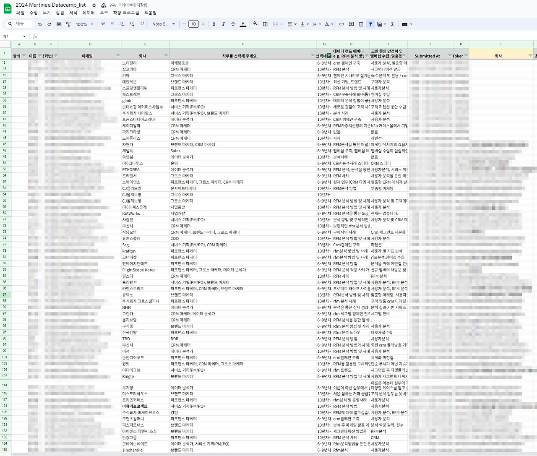Viewport: 537px width, 456px height.
Task: Open filter on column E 회사 header
Action: [166, 56]
